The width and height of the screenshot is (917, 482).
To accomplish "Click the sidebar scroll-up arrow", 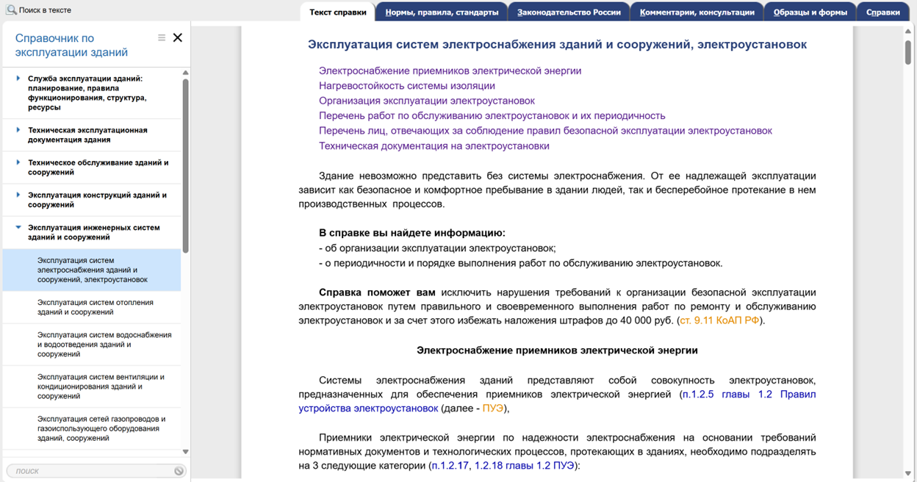I will 185,73.
